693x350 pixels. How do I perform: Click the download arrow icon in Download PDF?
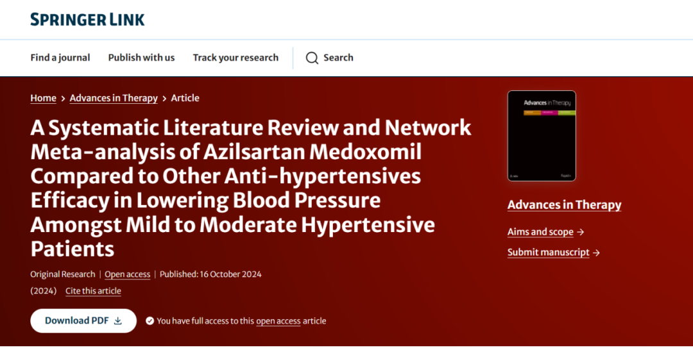pyautogui.click(x=117, y=321)
